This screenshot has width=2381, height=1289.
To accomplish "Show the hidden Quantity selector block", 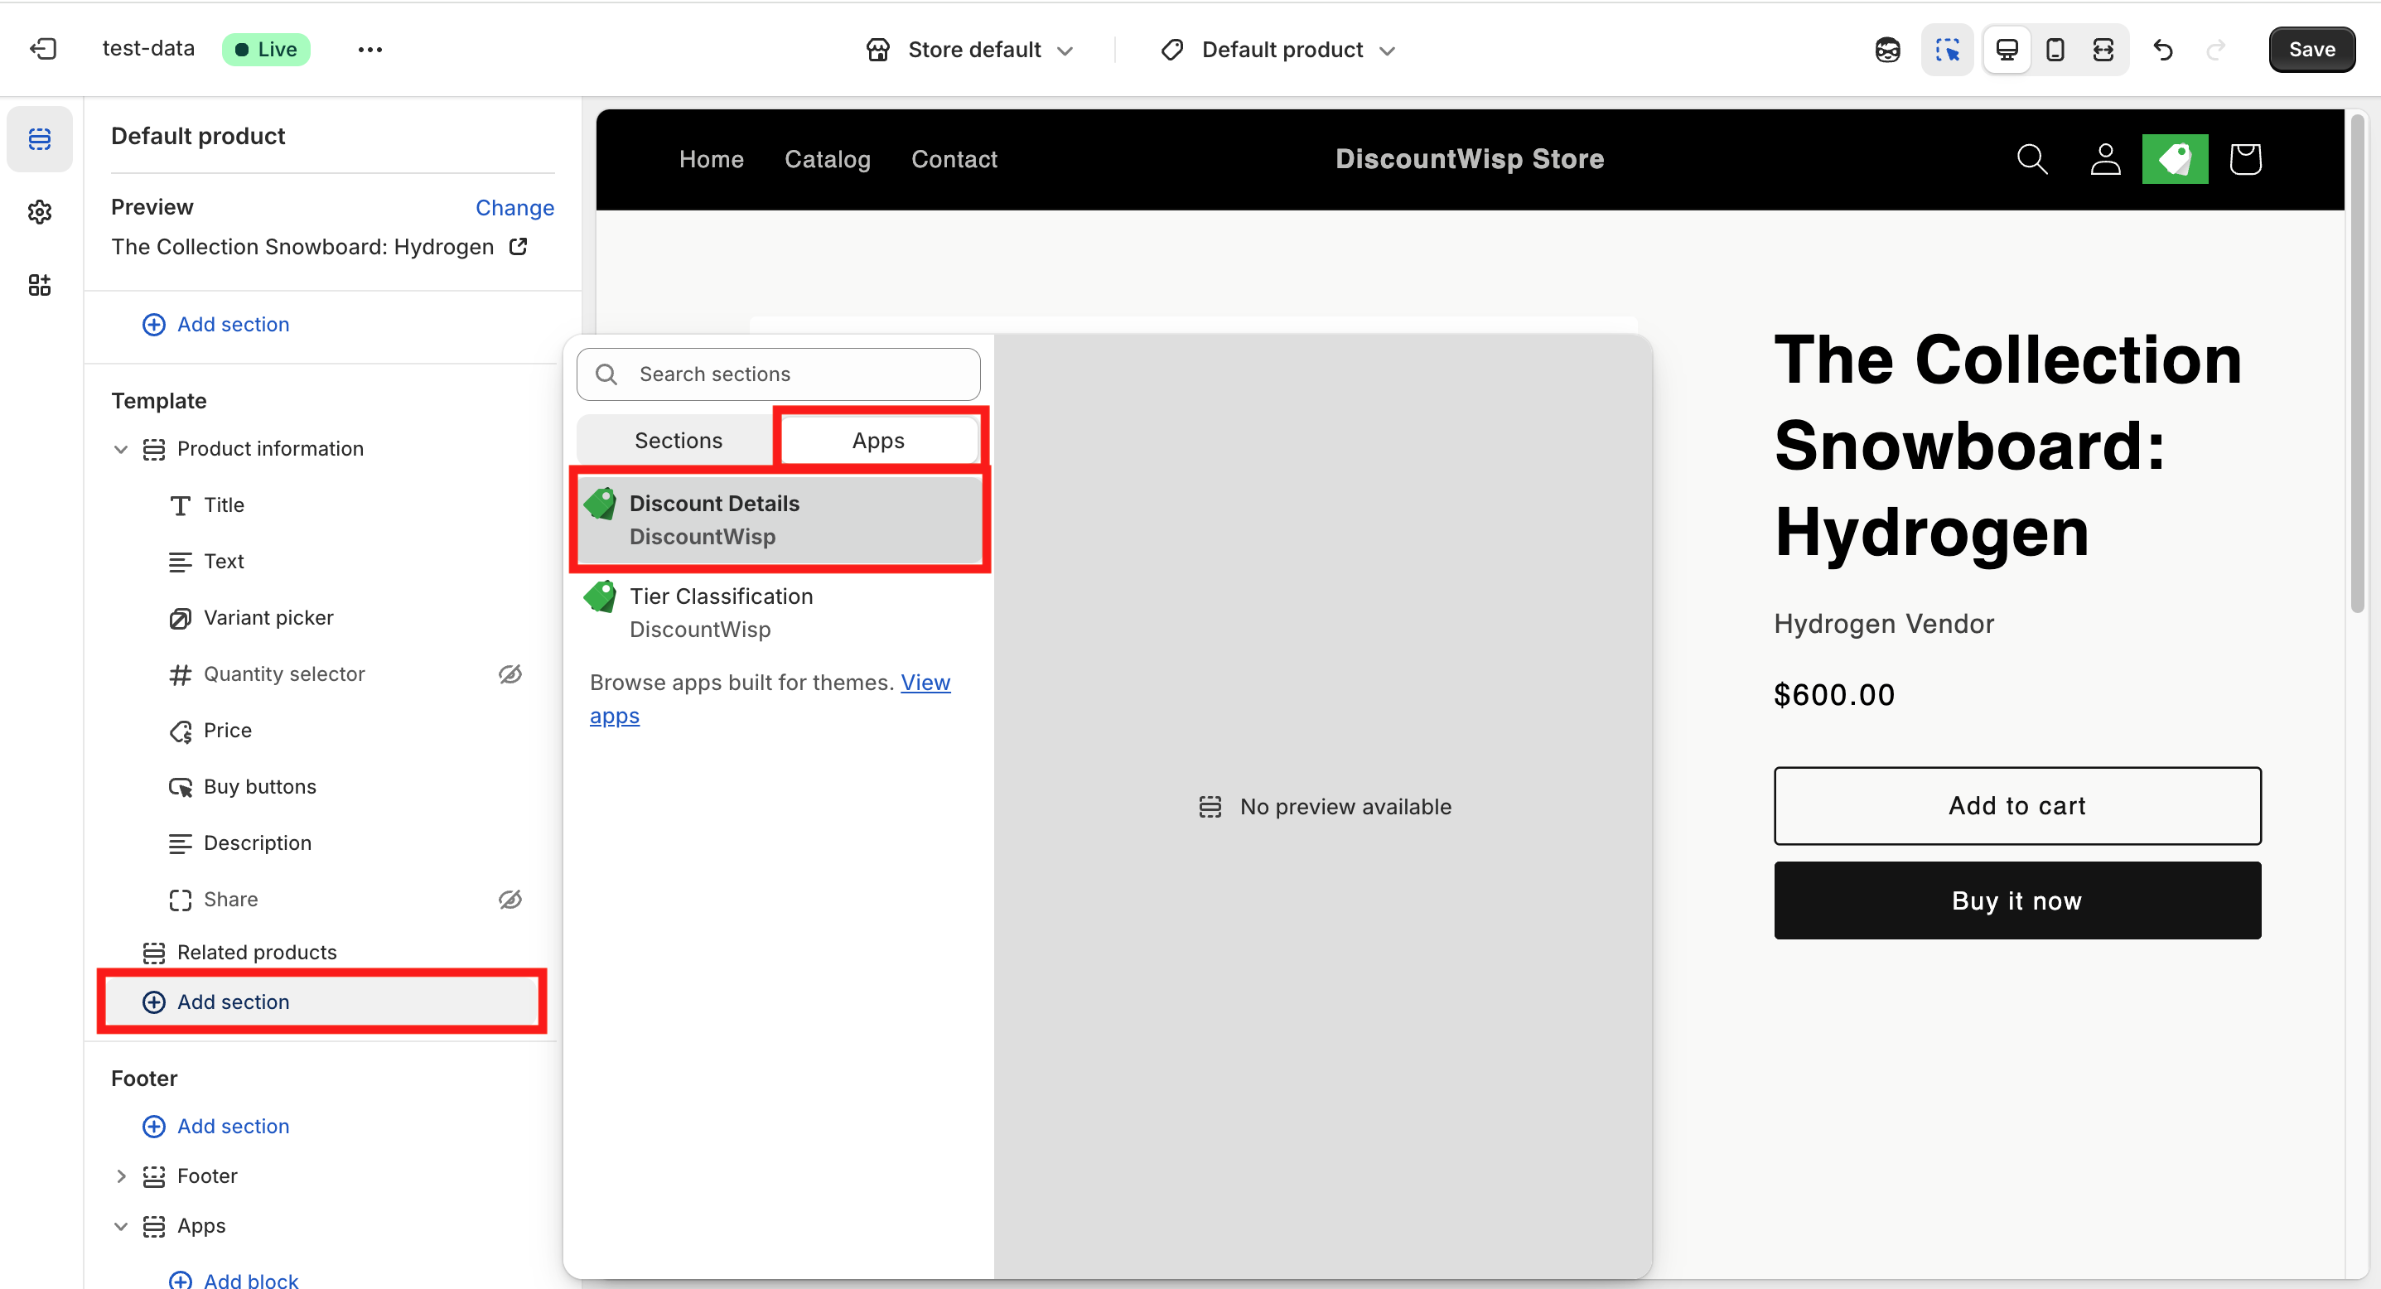I will coord(510,673).
